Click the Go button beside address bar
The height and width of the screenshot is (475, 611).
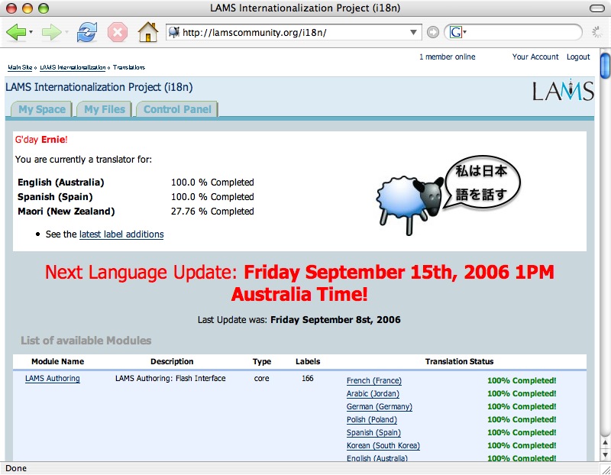click(433, 32)
